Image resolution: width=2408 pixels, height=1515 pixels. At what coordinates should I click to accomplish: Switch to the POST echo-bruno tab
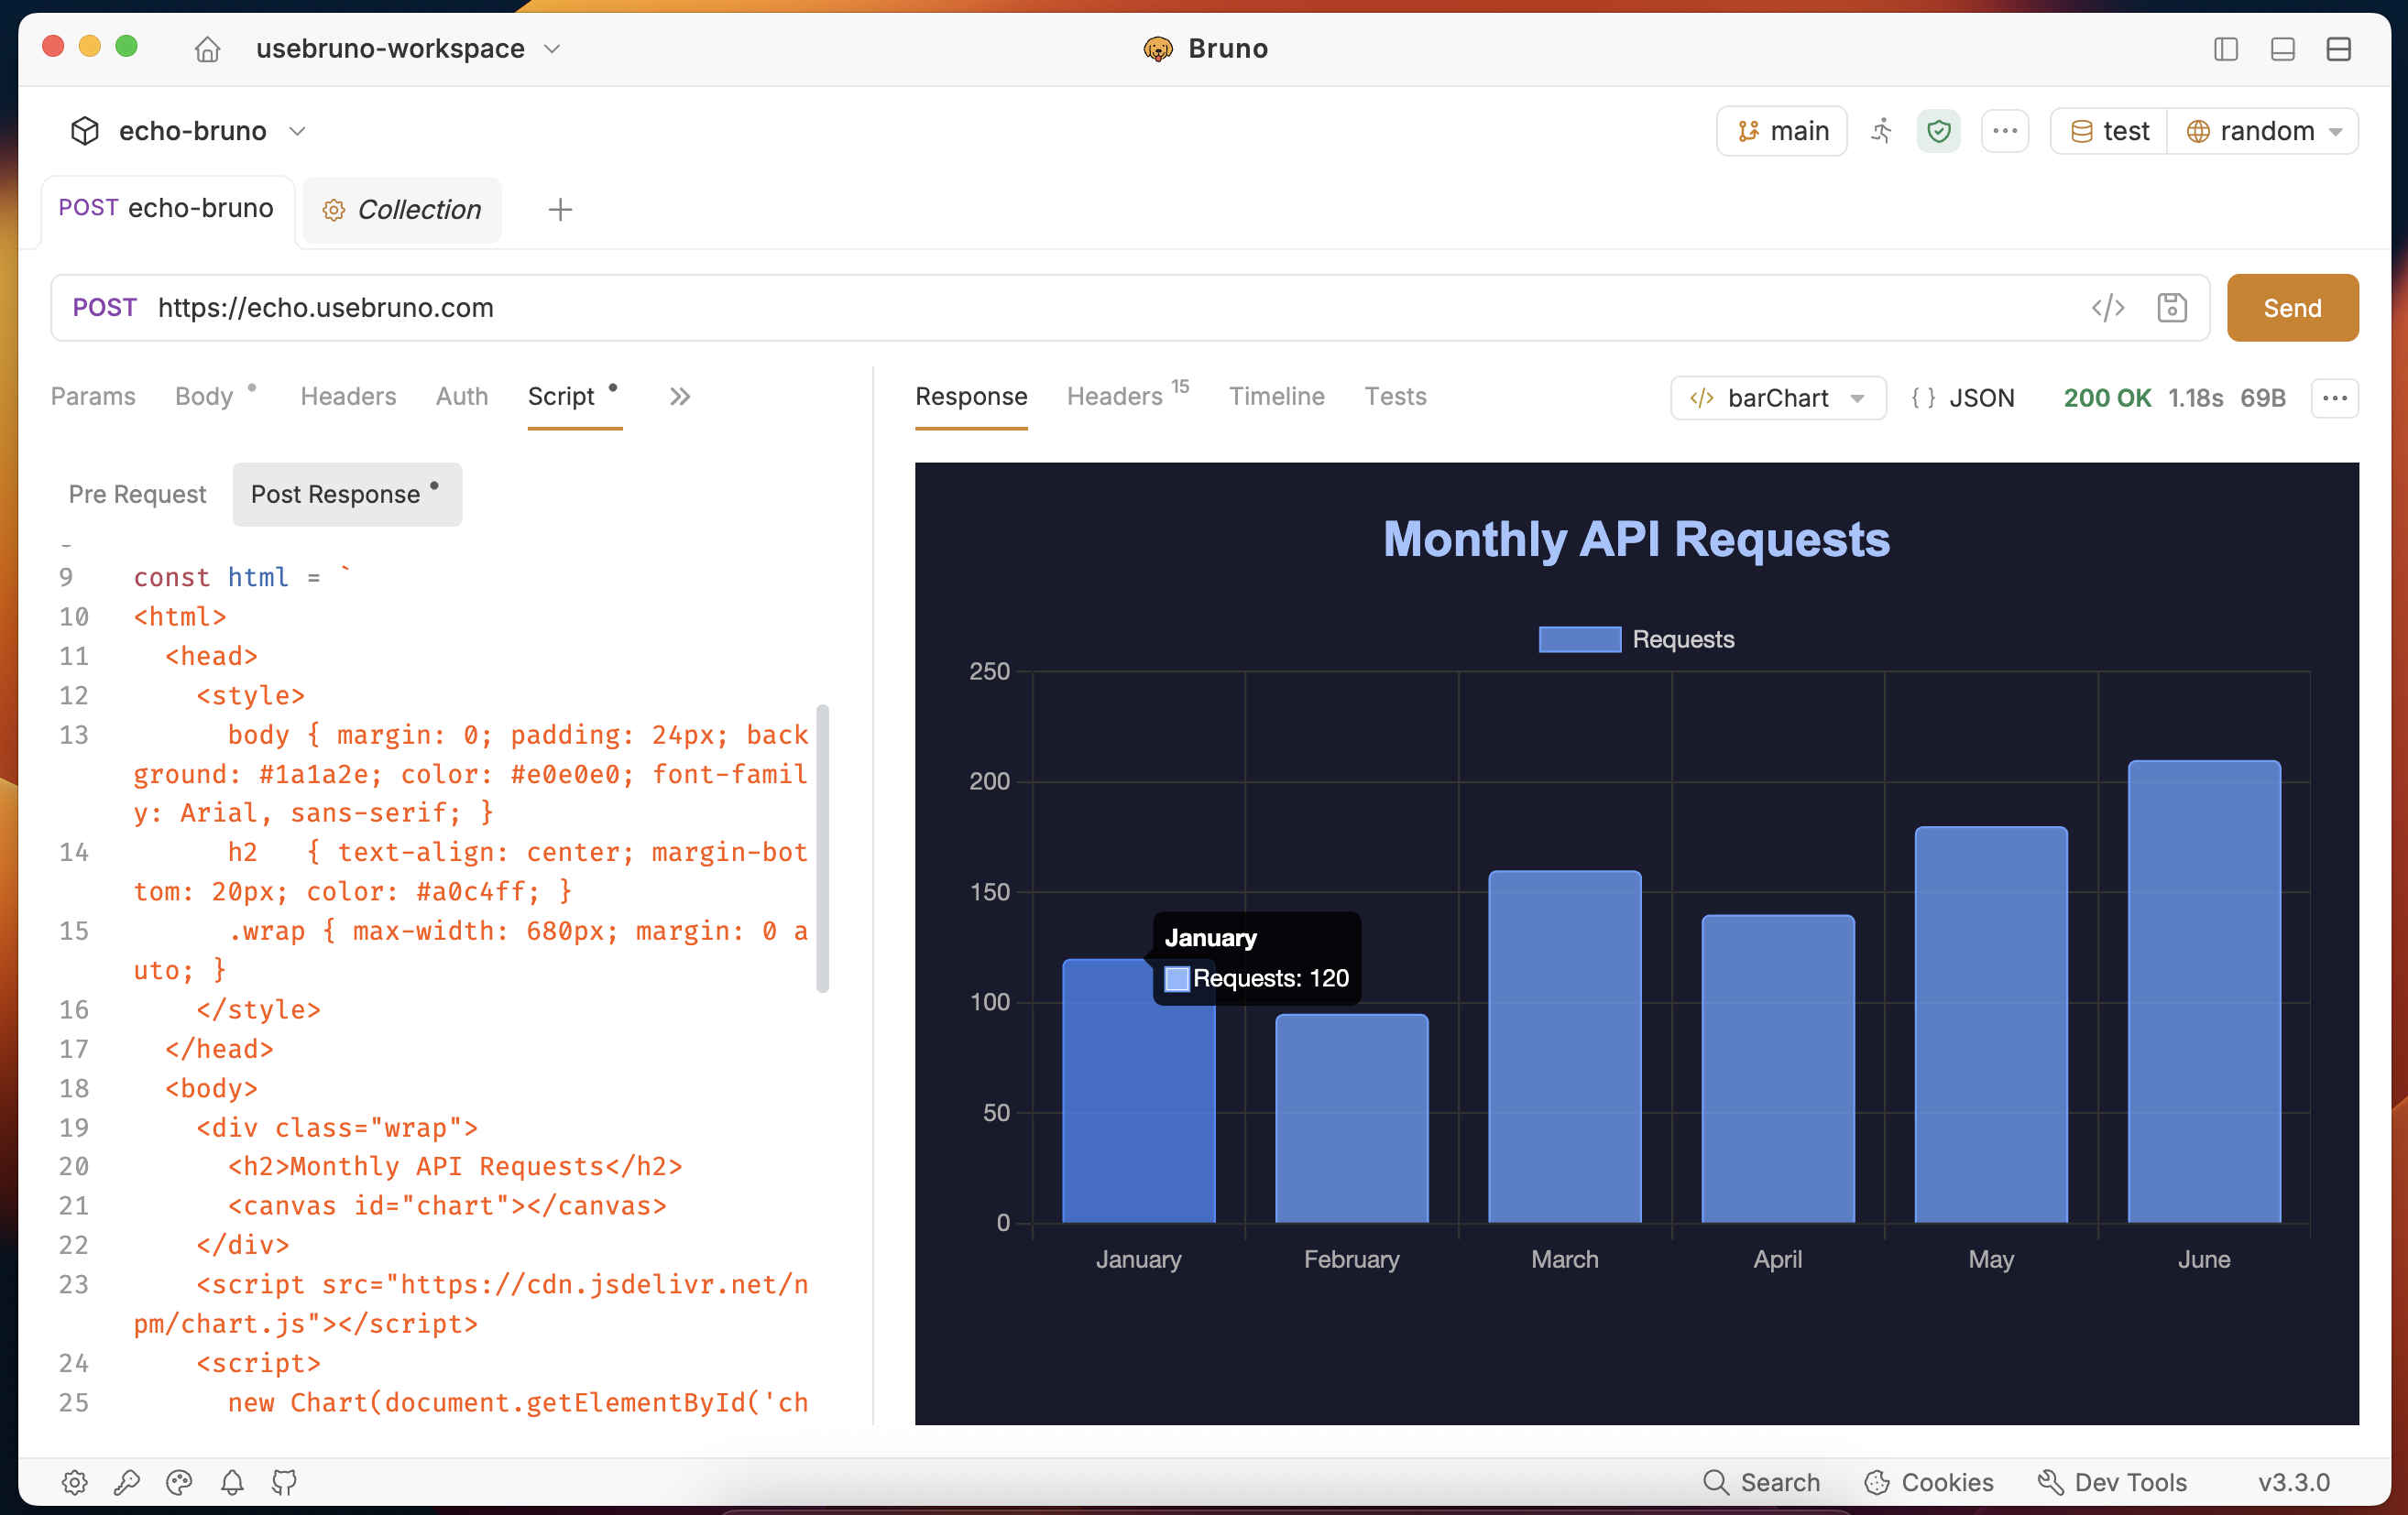(166, 209)
